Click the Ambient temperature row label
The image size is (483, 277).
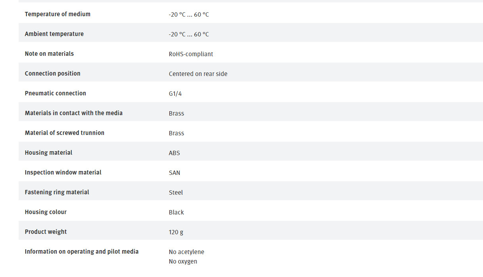point(54,34)
